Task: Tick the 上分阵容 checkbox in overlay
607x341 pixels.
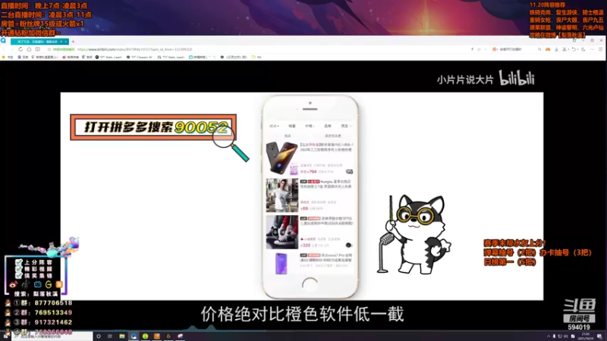Action: 18,262
